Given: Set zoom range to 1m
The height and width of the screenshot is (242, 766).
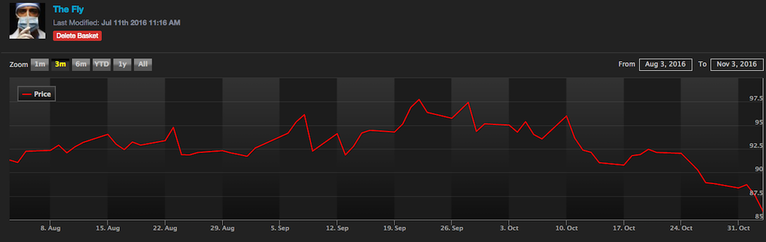Looking at the screenshot, I should (39, 64).
